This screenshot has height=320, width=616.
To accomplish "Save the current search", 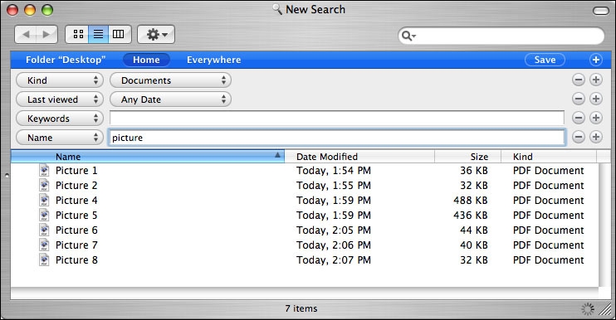I will 545,60.
